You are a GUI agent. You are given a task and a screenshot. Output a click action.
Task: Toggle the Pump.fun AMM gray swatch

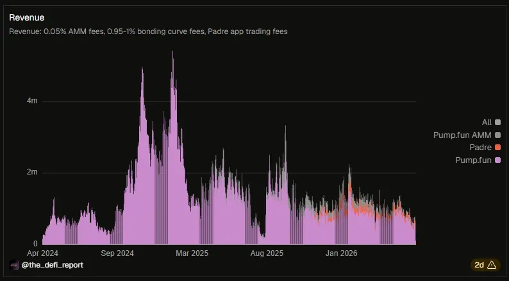tap(497, 135)
